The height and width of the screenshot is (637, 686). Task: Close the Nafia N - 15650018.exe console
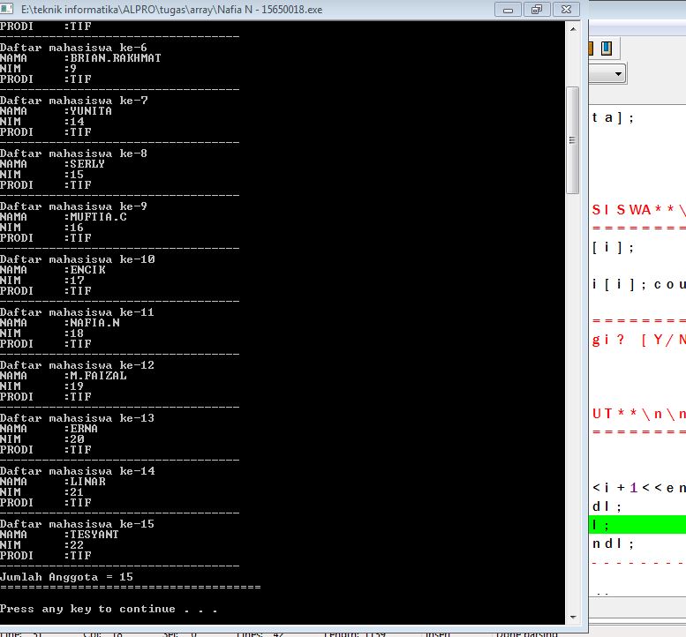(x=566, y=10)
